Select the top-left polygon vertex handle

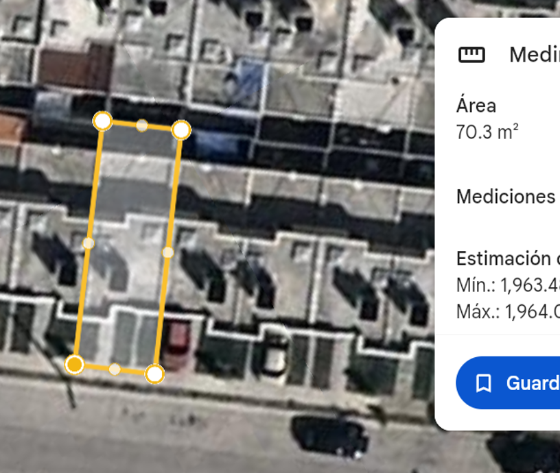[x=102, y=121]
